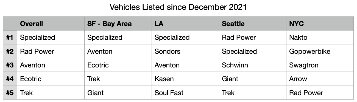Click the Ecotric cell in Overall column
The image size is (357, 102).
click(x=51, y=79)
